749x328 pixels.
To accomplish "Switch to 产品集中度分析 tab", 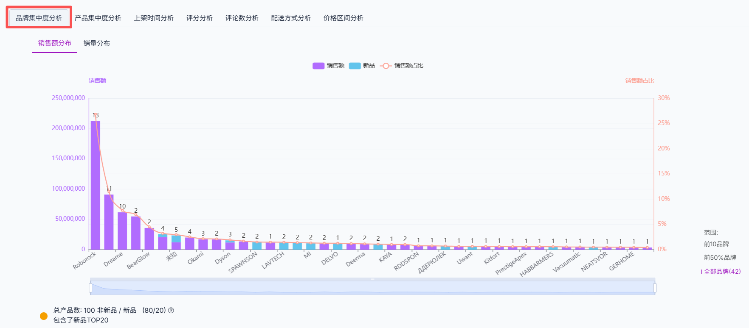I will [x=98, y=18].
